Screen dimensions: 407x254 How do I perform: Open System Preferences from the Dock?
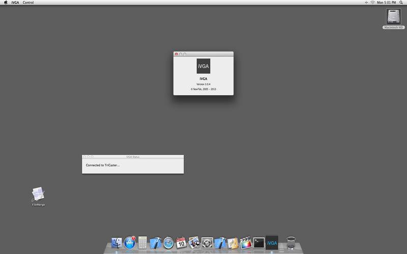pos(207,243)
